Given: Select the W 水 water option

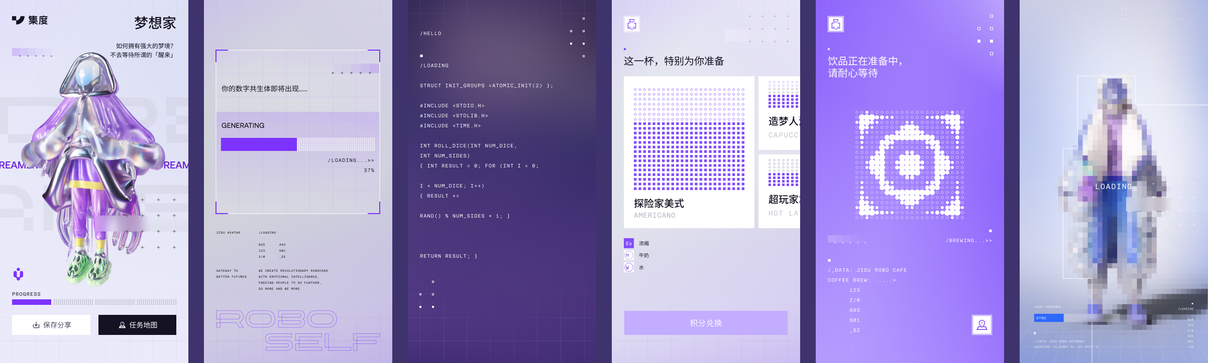Looking at the screenshot, I should [634, 267].
